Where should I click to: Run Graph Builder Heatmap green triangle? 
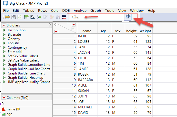(4, 78)
